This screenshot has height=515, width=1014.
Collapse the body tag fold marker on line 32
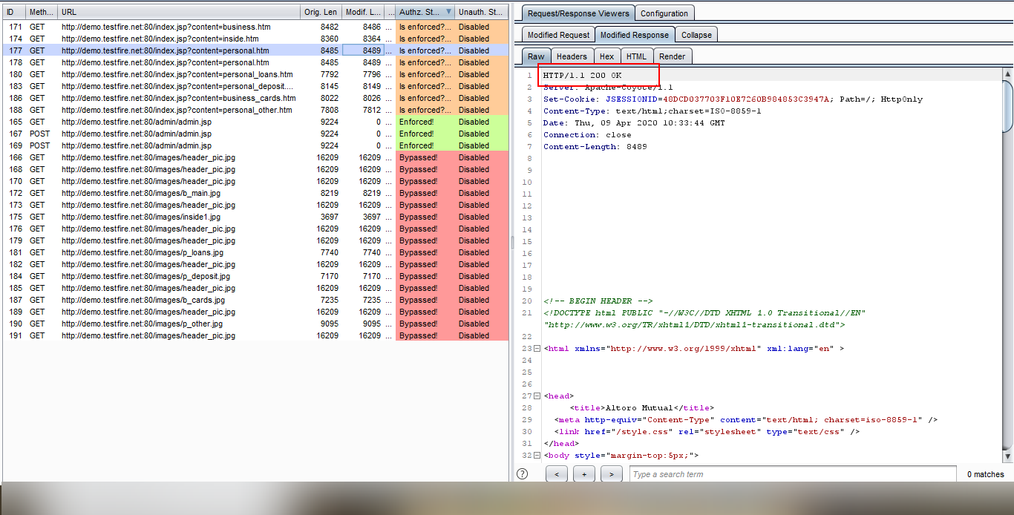537,456
